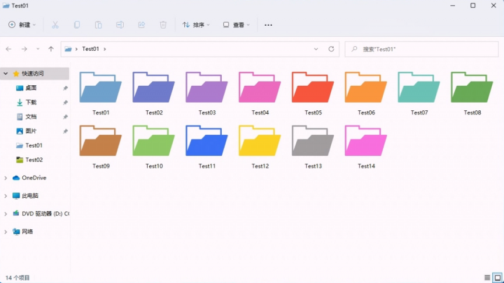
Task: Click the Paste clipboard icon
Action: pyautogui.click(x=98, y=25)
